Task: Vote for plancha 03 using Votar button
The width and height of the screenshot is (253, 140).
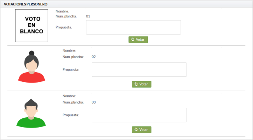Action: point(142,130)
